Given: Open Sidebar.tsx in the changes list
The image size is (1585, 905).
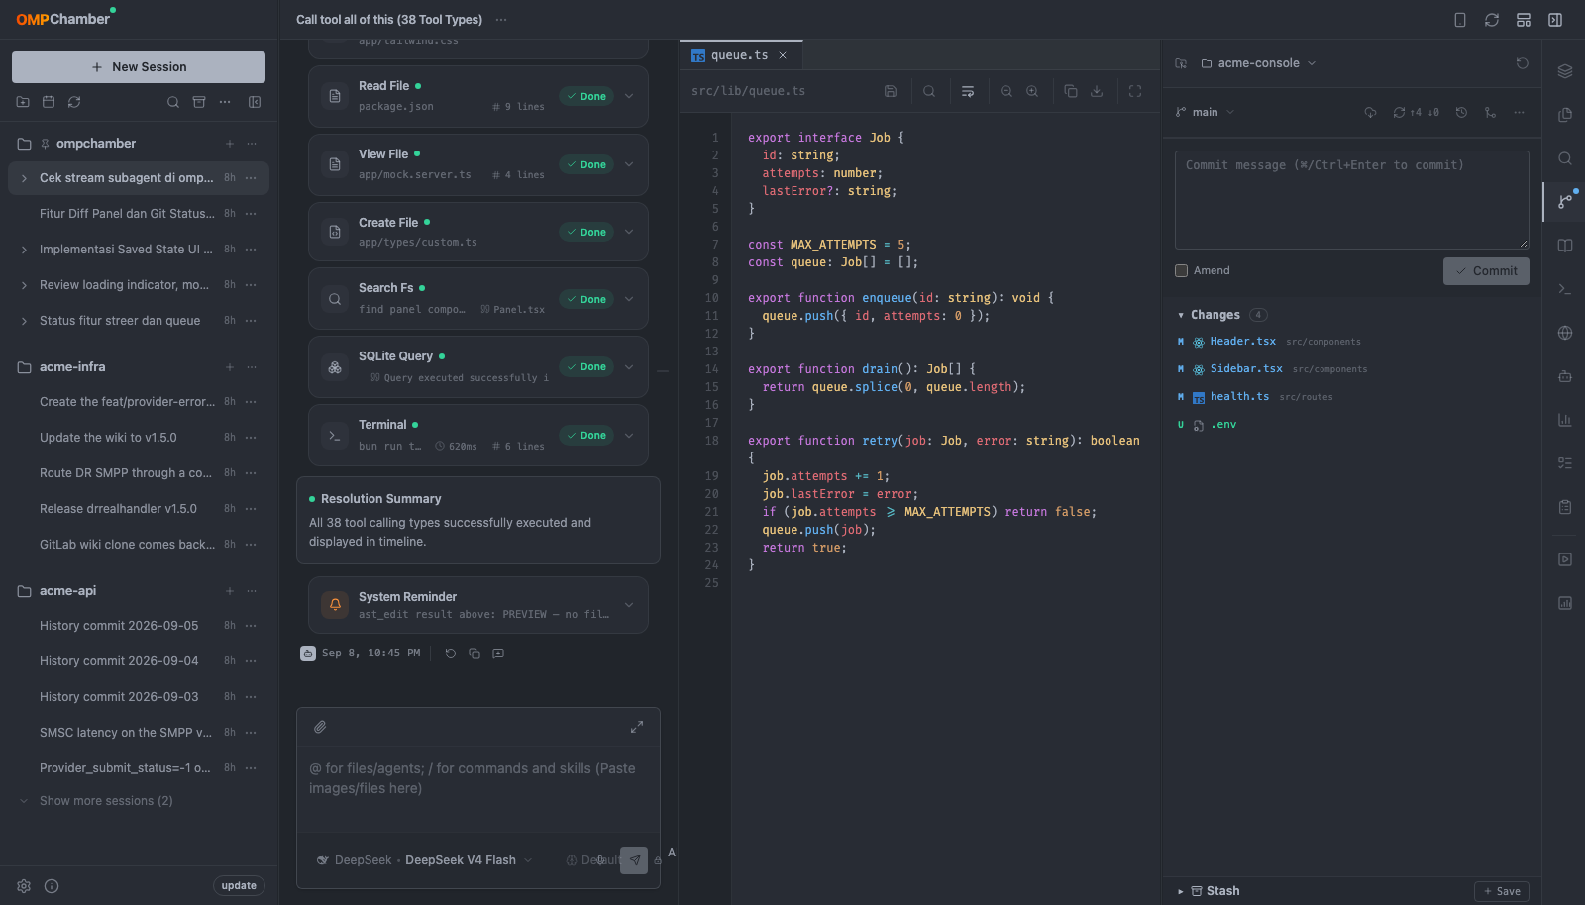Looking at the screenshot, I should tap(1246, 368).
